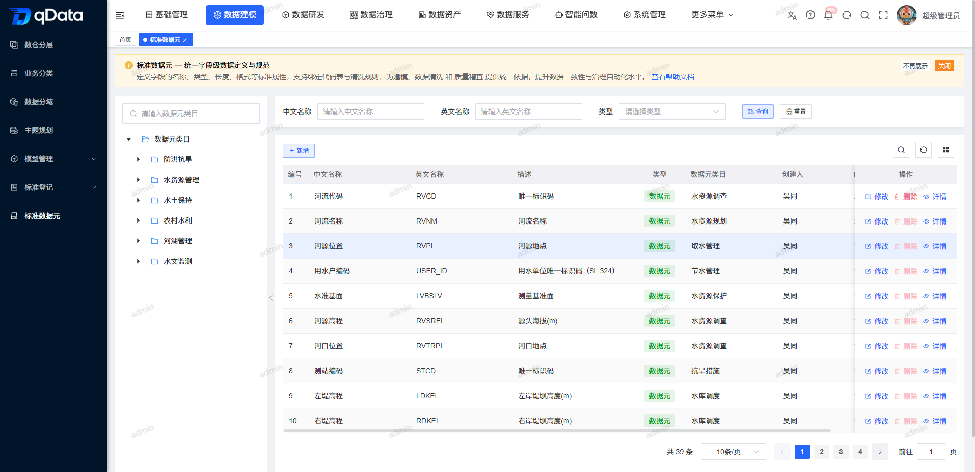Expand the 农村水利 tree node
Viewport: 975px width, 472px height.
[x=138, y=220]
